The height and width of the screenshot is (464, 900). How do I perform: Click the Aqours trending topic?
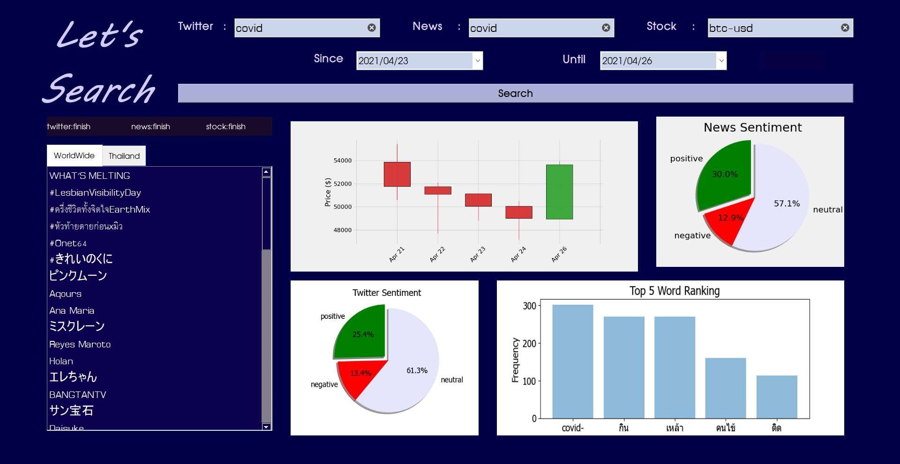click(65, 294)
